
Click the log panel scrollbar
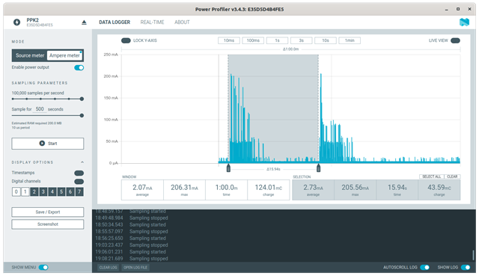pos(473,255)
